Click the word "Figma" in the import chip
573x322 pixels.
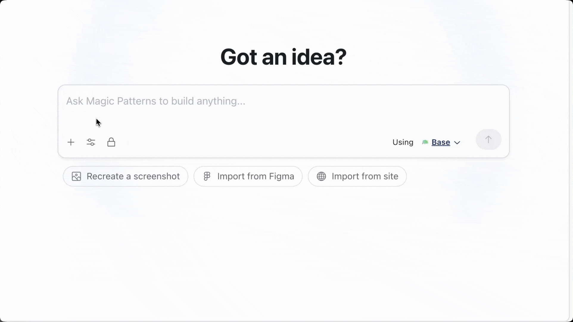(281, 176)
